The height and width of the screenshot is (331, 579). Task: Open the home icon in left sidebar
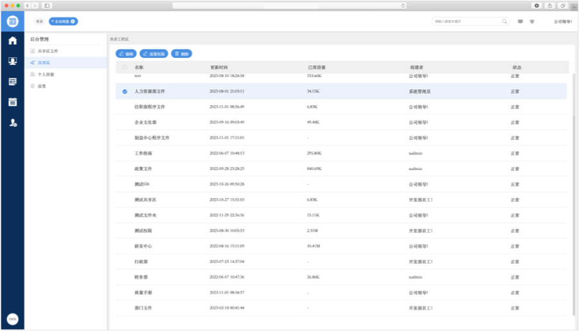12,41
